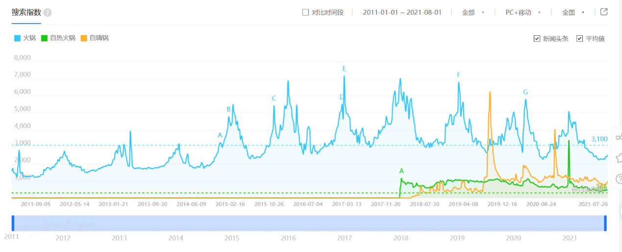Open the export/share icon at top right
The image size is (622, 252).
coord(604,12)
